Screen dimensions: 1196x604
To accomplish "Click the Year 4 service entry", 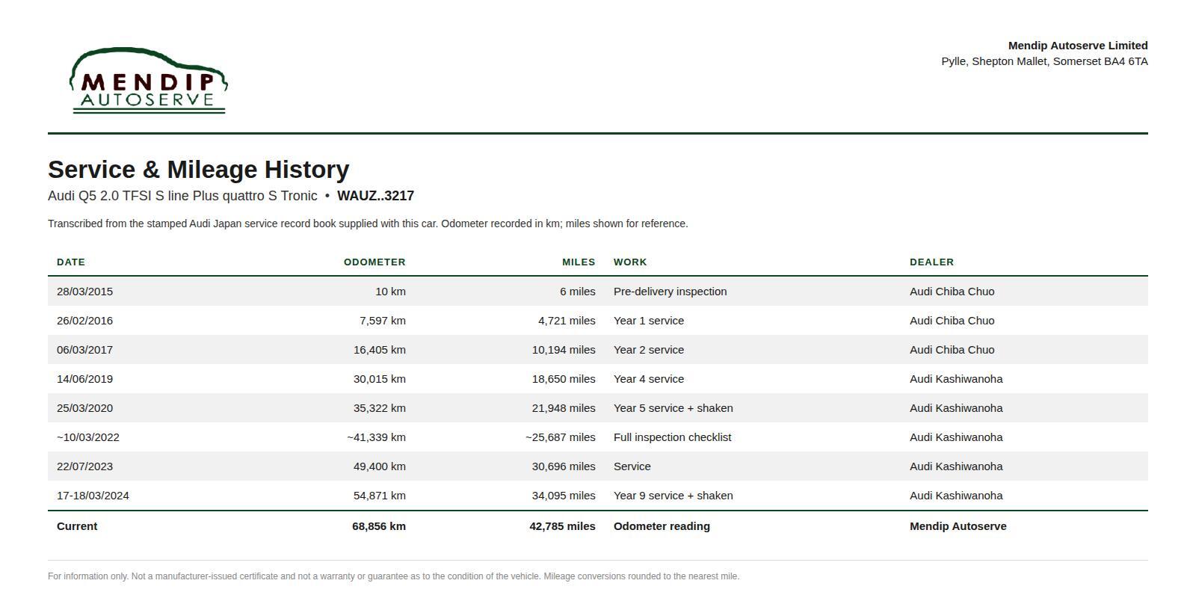I will (x=649, y=379).
